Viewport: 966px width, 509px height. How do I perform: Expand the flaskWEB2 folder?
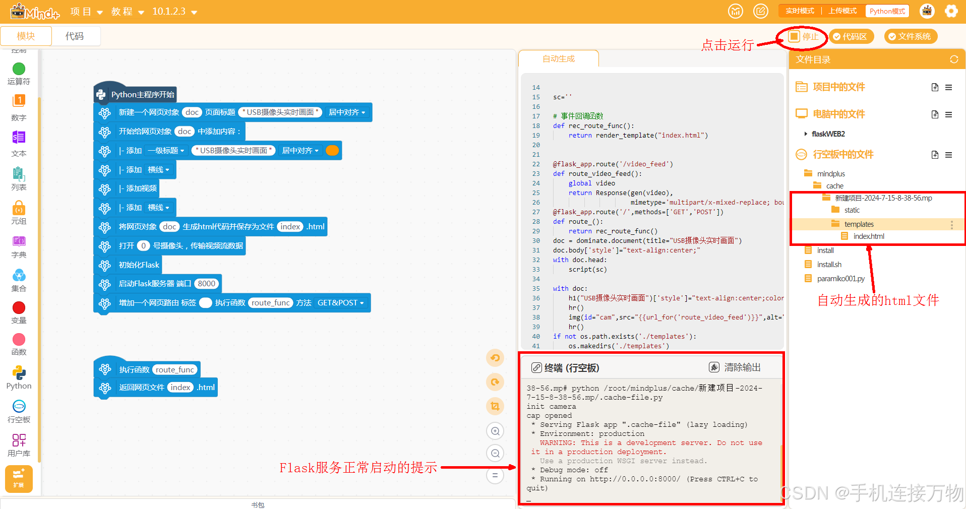805,134
